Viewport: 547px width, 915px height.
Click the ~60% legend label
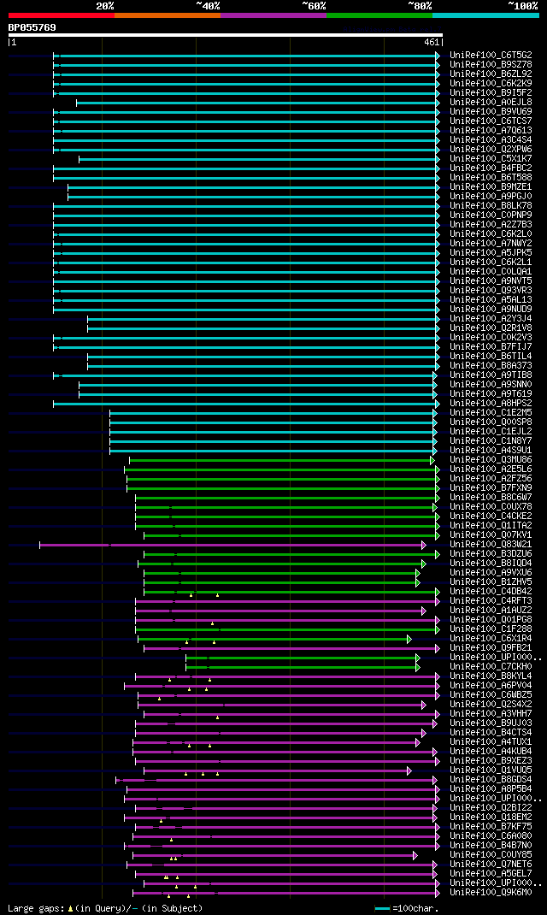(314, 6)
